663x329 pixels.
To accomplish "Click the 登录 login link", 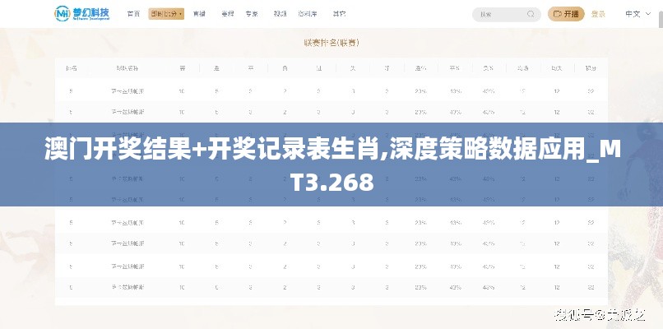I will [598, 14].
